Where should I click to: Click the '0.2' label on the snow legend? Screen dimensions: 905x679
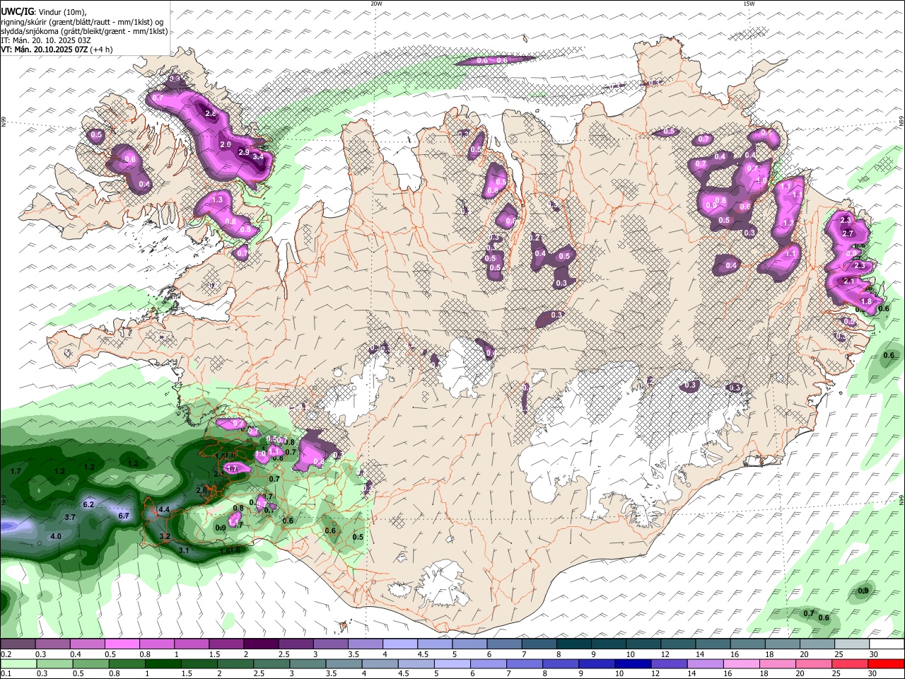6,654
